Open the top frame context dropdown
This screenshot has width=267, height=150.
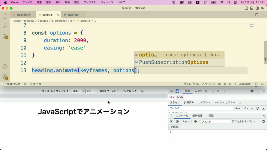coord(186,121)
